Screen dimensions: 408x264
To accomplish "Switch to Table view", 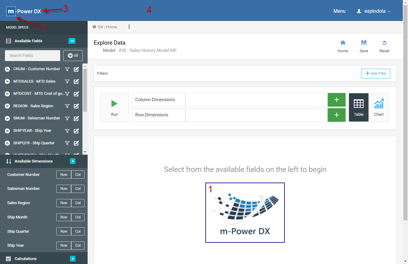I will pyautogui.click(x=359, y=108).
